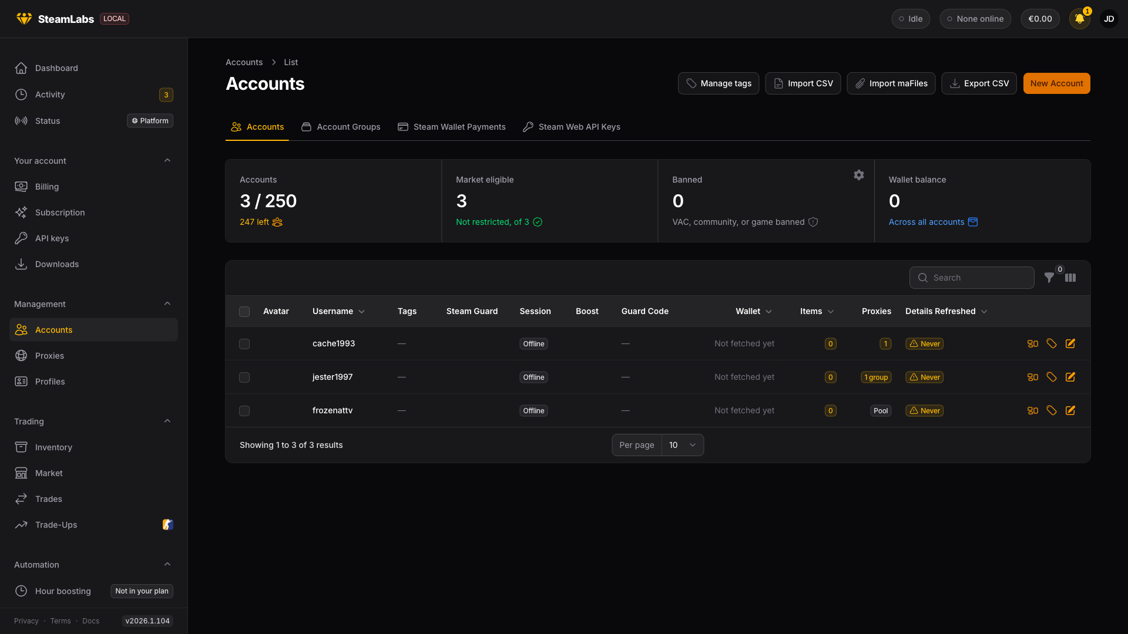Switch to the Steam Wallet Payments tab
Screen dimensions: 1128x634
(451, 127)
